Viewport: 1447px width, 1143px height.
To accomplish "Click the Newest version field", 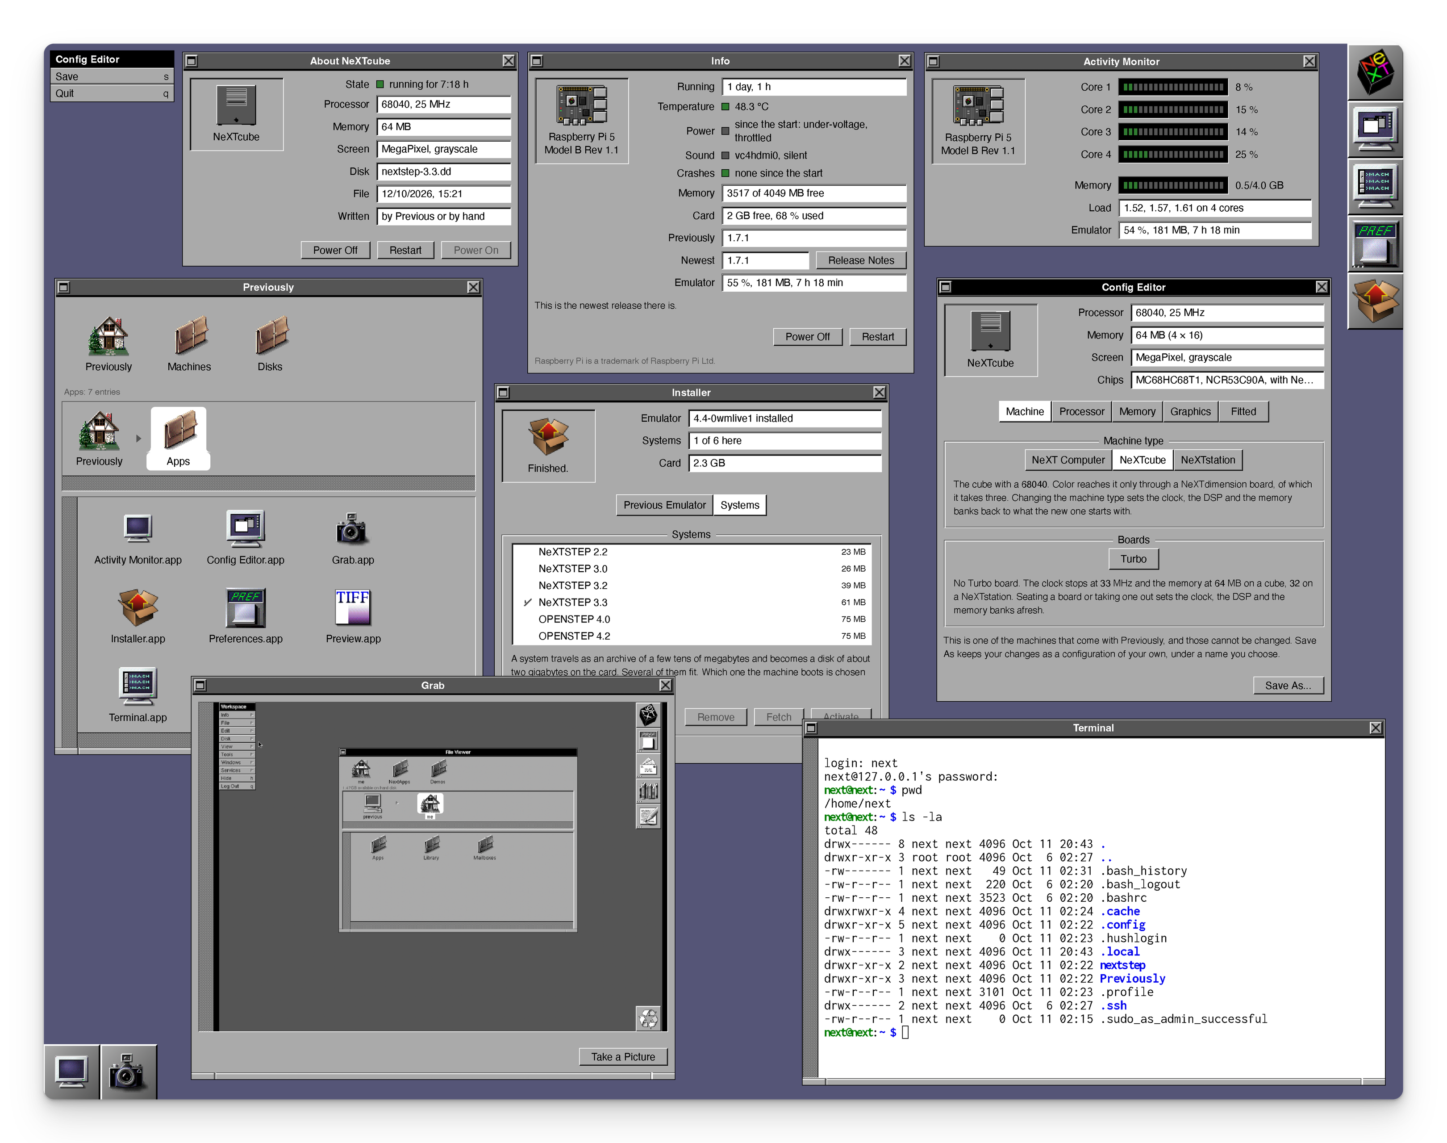I will 765,260.
